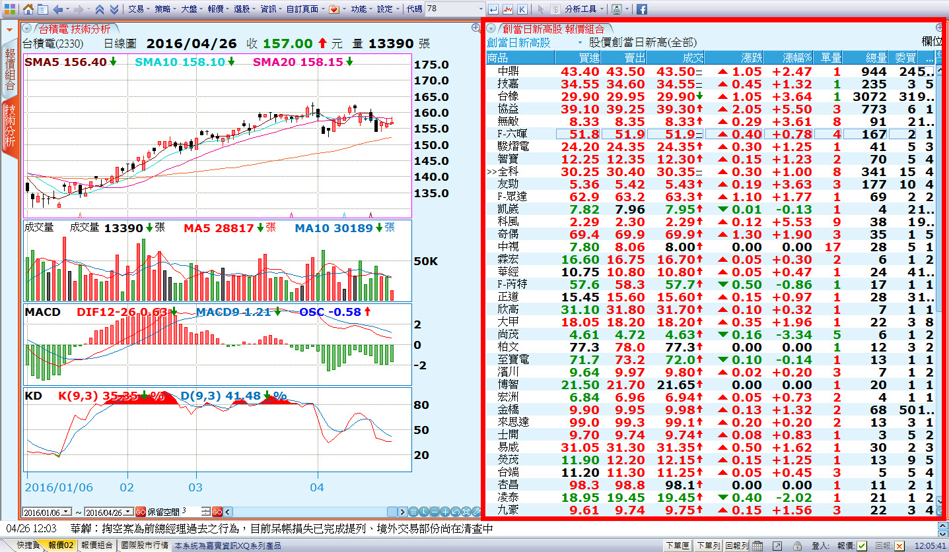
Task: Select the 全科 row in the quote list
Action: tap(710, 171)
